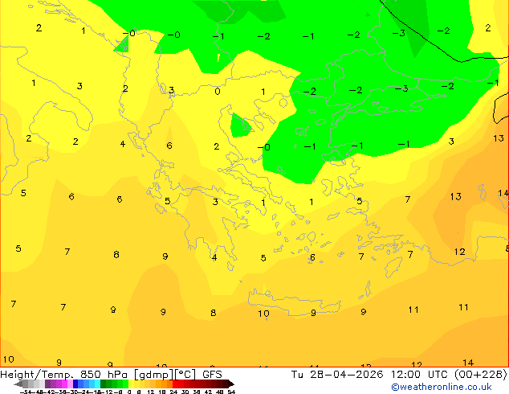Click the '(00+228)' forecast run offset
Image resolution: width=509 pixels, height=394 pixels.
480,375
